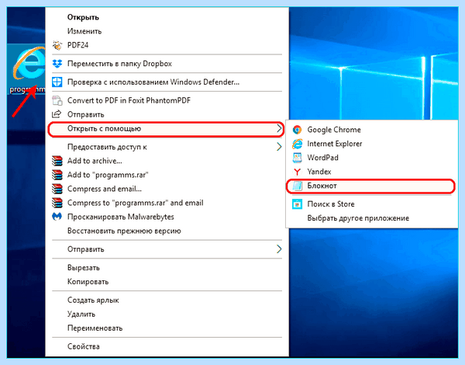Click the Google Chrome icon in submenu
Image resolution: width=465 pixels, height=365 pixels.
pos(297,130)
